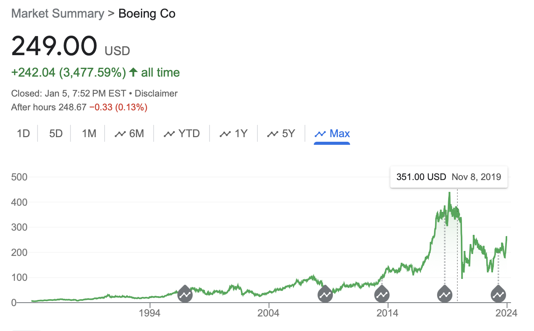Click the event marker below the 2019 peak
The height and width of the screenshot is (331, 534).
(445, 295)
